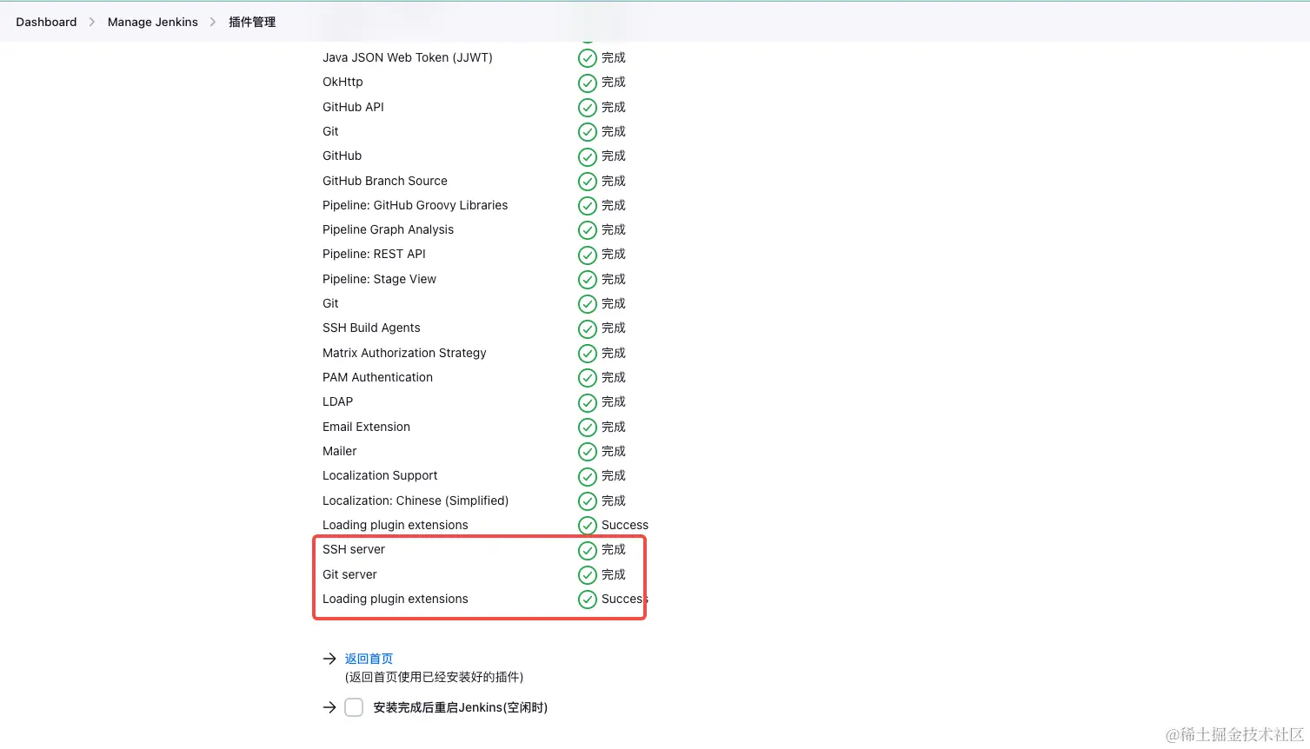Select Pipeline: REST API text

[374, 254]
